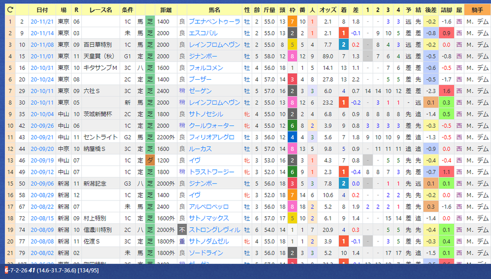Viewport: 491px width, 279px height.
Task: Open horse トラストワージー
Action: [212, 172]
